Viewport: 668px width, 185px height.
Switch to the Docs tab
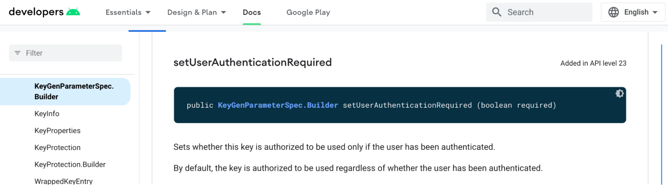252,12
